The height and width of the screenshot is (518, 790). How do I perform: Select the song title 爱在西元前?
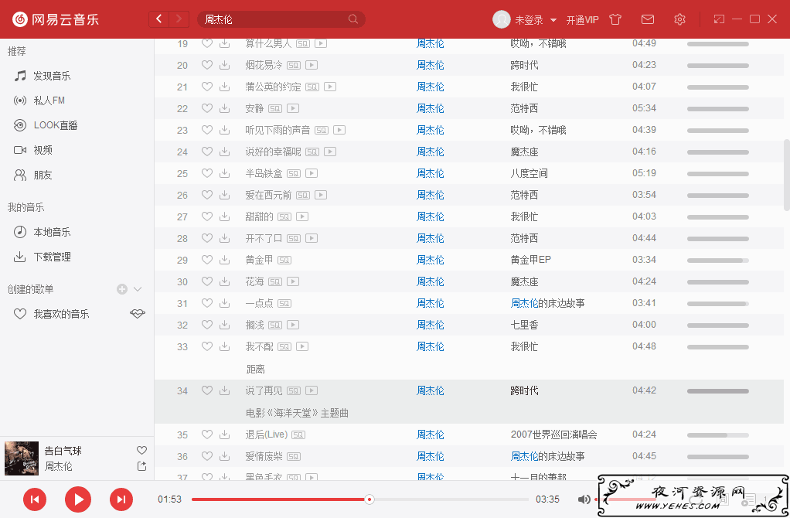coord(268,195)
